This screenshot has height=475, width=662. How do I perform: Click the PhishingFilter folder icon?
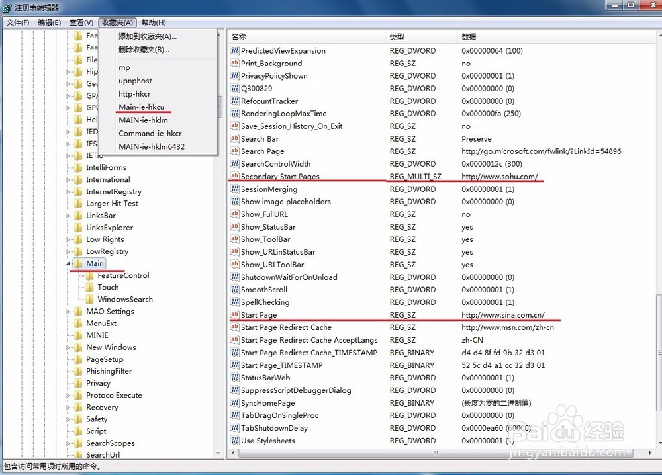78,371
